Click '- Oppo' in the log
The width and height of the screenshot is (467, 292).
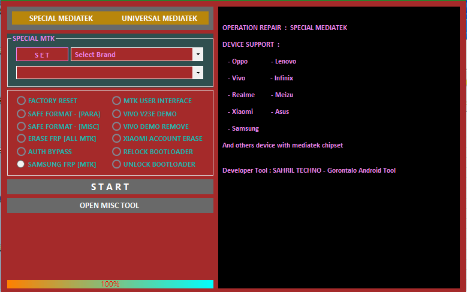(x=237, y=61)
